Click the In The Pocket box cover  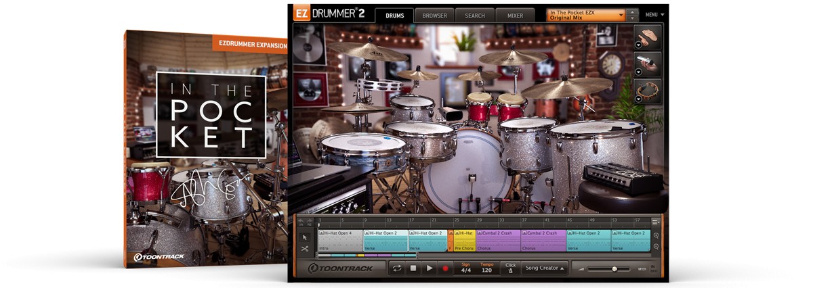[206, 147]
